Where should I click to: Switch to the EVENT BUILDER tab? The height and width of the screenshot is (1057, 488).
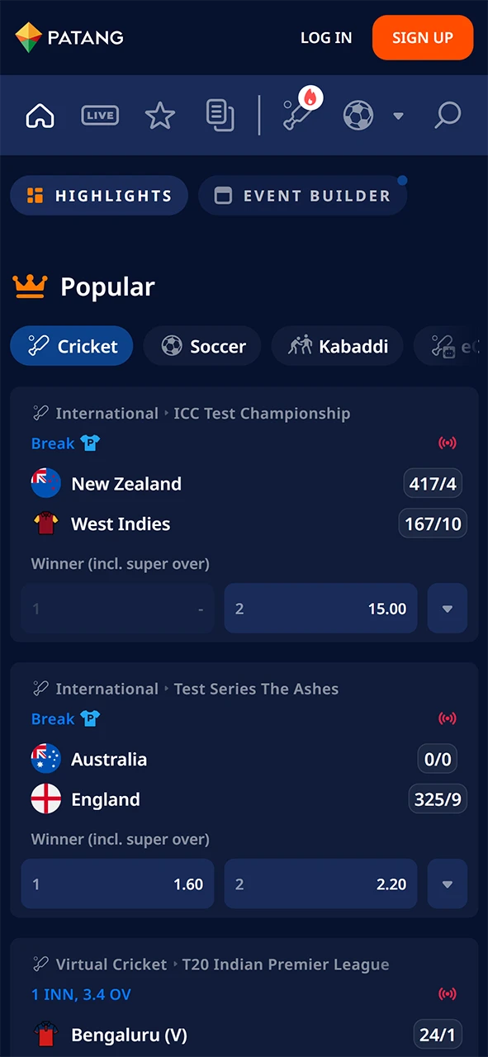point(302,196)
